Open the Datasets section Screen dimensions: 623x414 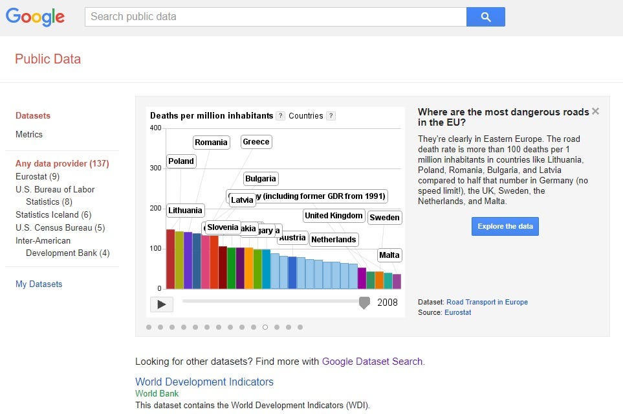[33, 116]
